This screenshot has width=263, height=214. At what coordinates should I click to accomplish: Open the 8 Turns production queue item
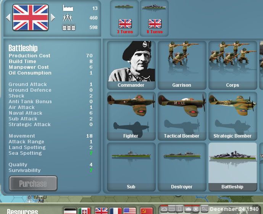coord(155,18)
